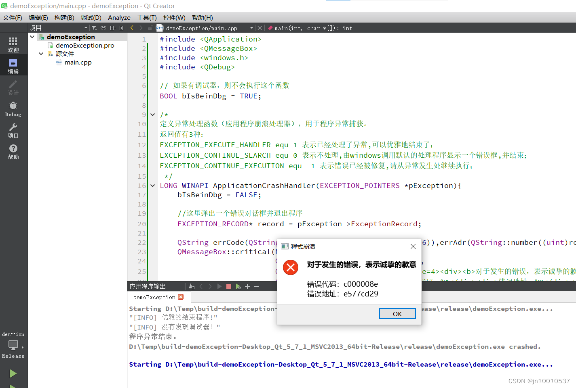Collapse the demoException project node
The height and width of the screenshot is (388, 576).
pyautogui.click(x=32, y=36)
